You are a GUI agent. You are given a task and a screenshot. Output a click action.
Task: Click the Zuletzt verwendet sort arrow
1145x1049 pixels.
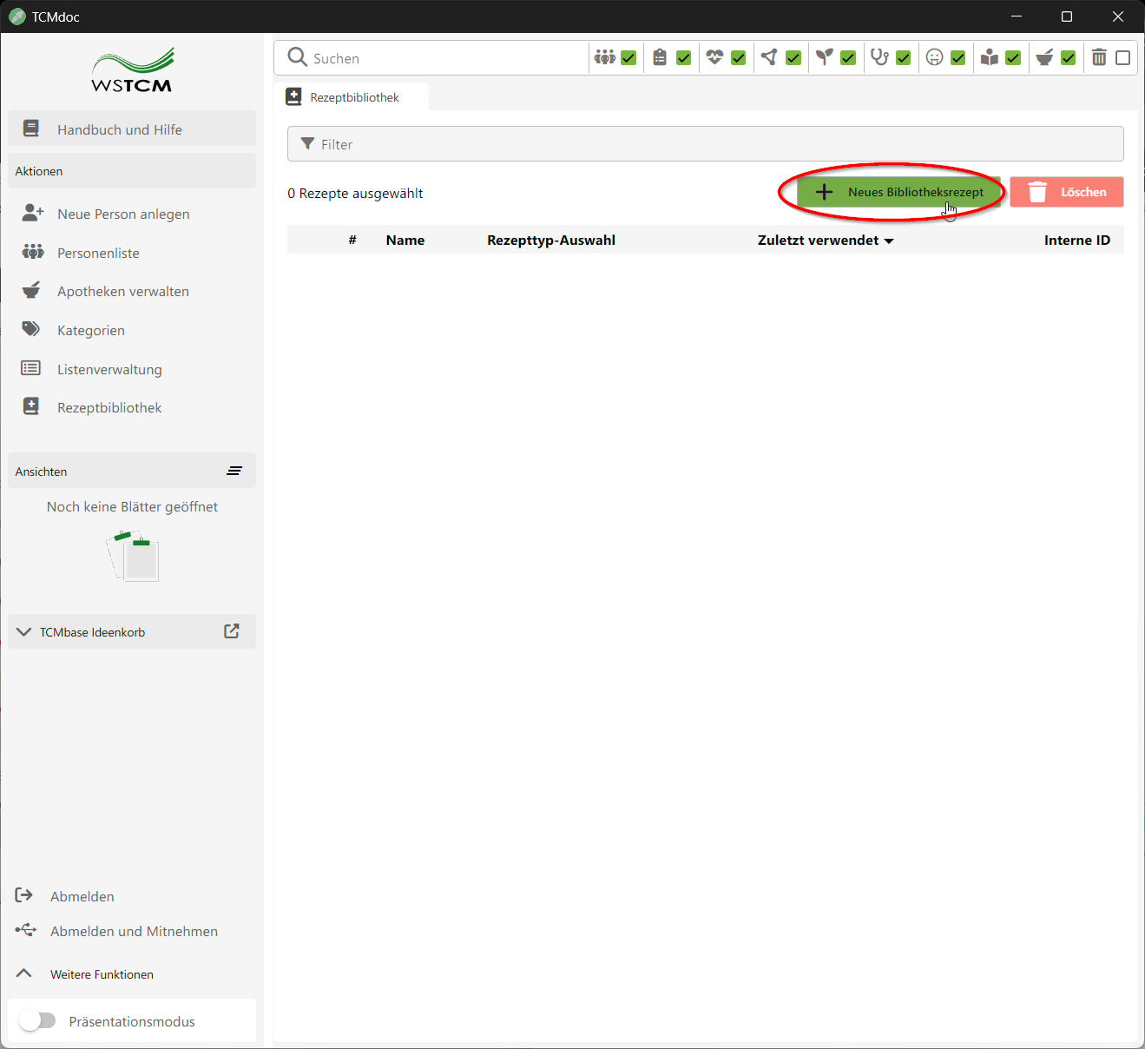889,241
